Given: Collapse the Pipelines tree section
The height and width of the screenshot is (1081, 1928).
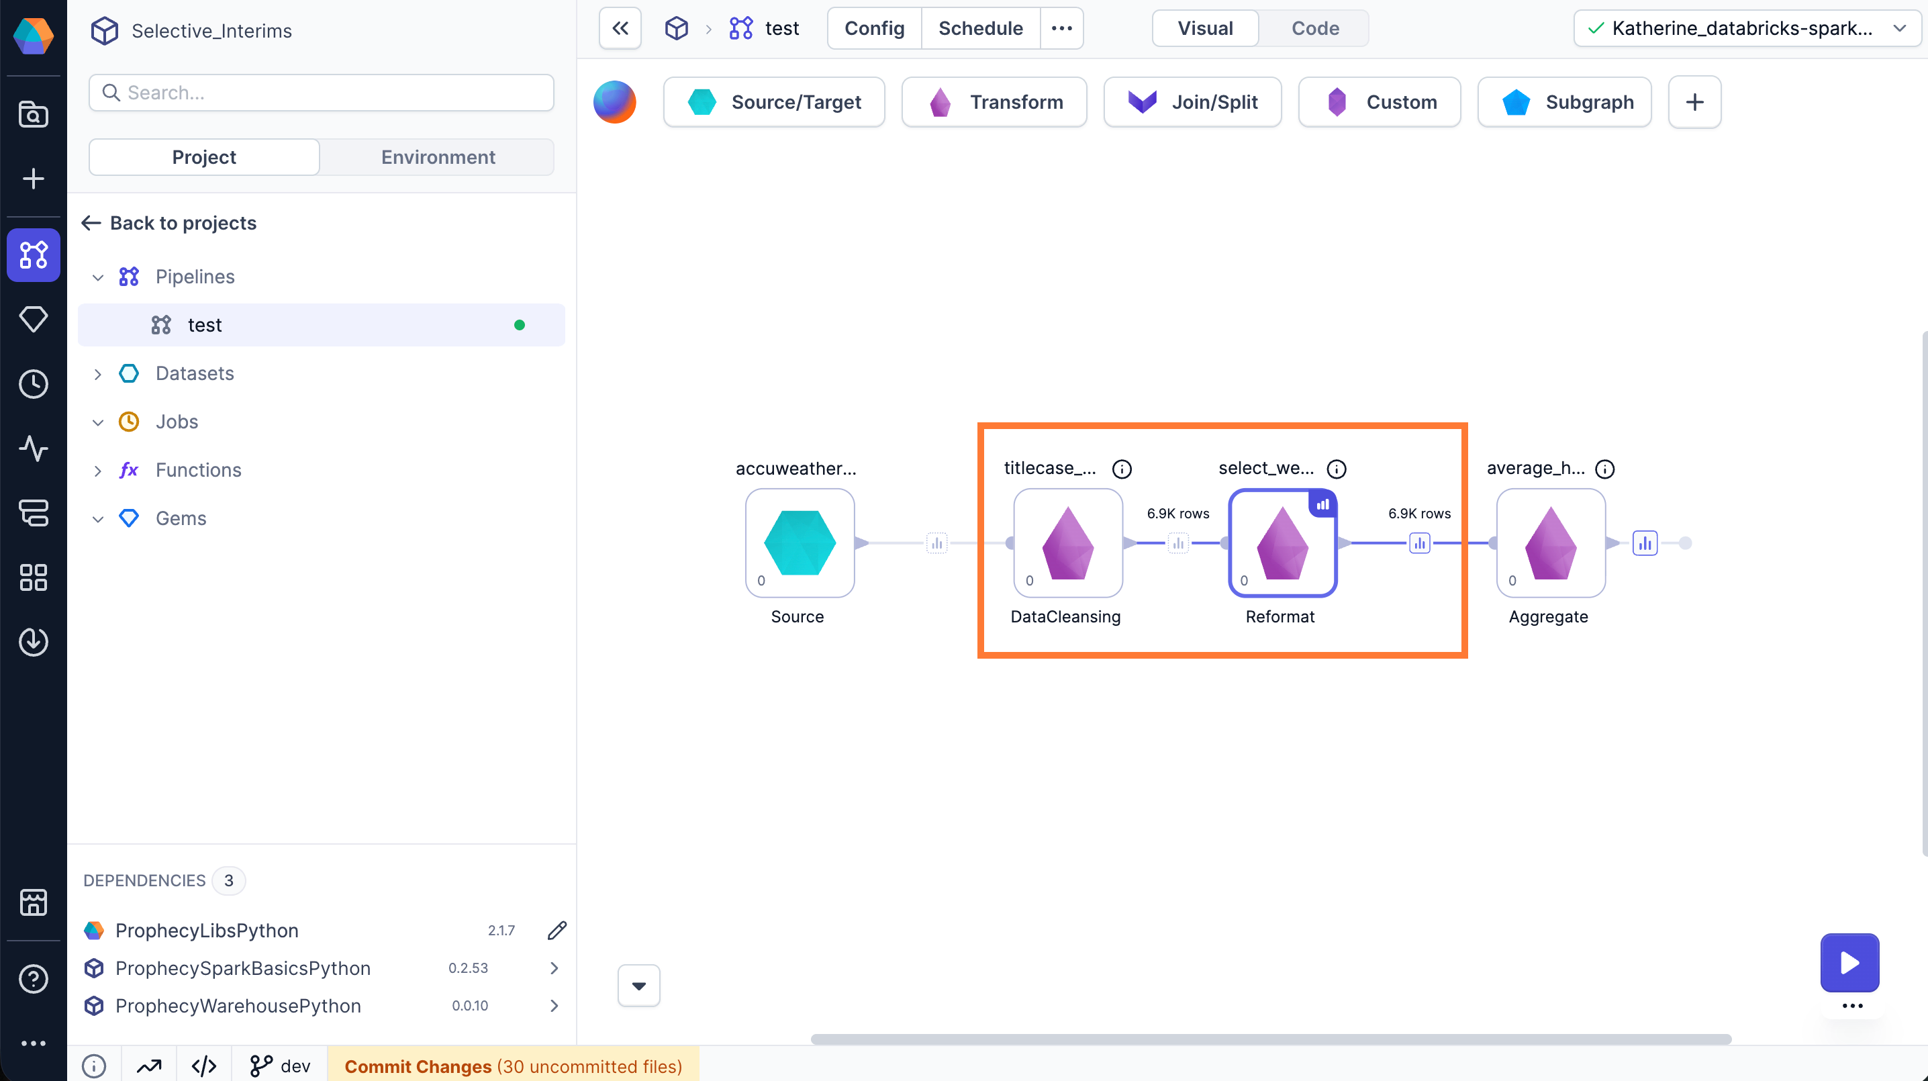Looking at the screenshot, I should pos(97,276).
